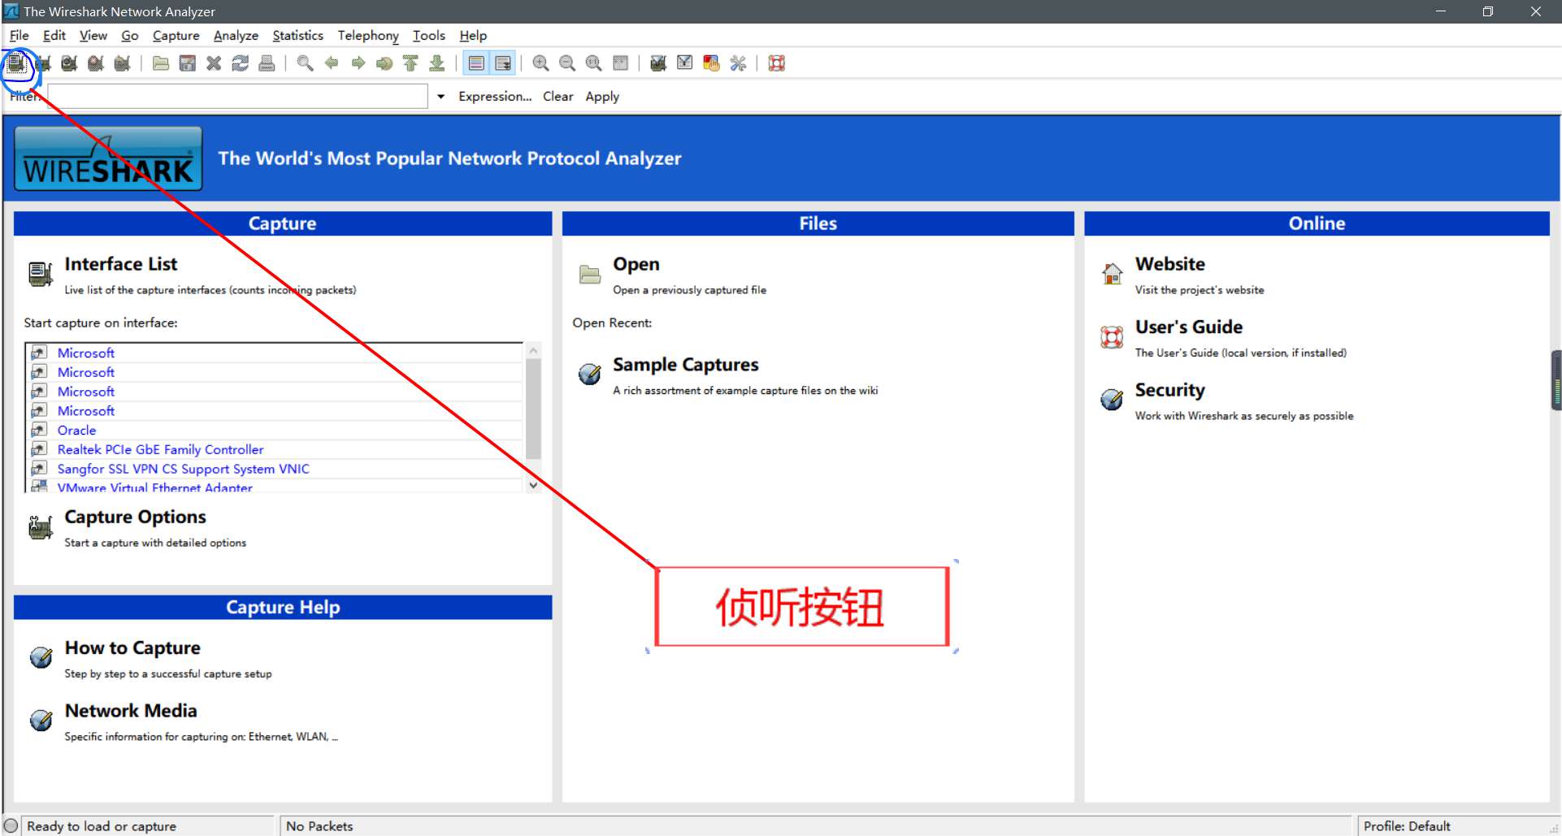Close the capture file X icon
This screenshot has height=836, width=1562.
coord(214,63)
